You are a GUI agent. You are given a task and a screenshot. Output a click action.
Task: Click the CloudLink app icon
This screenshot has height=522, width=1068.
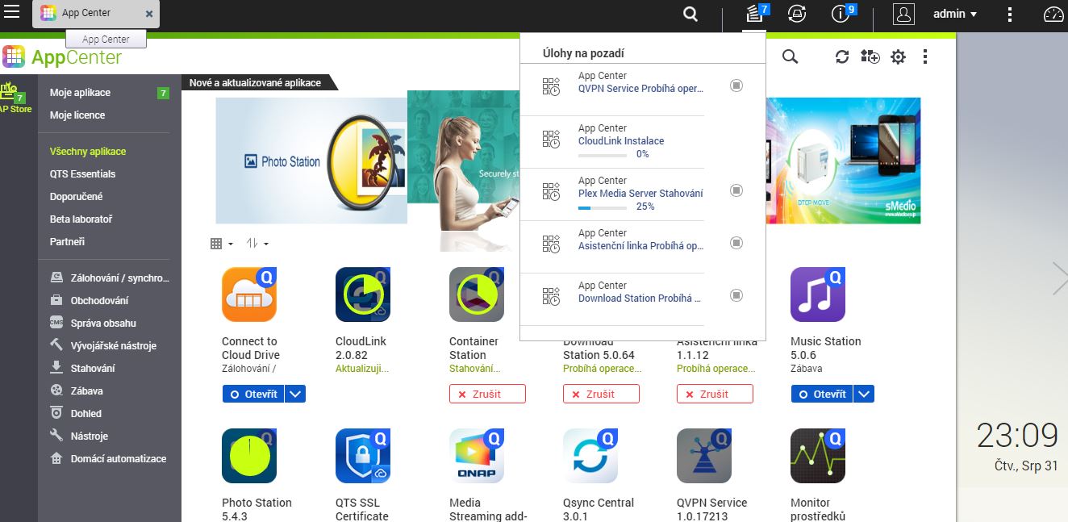[x=363, y=294]
